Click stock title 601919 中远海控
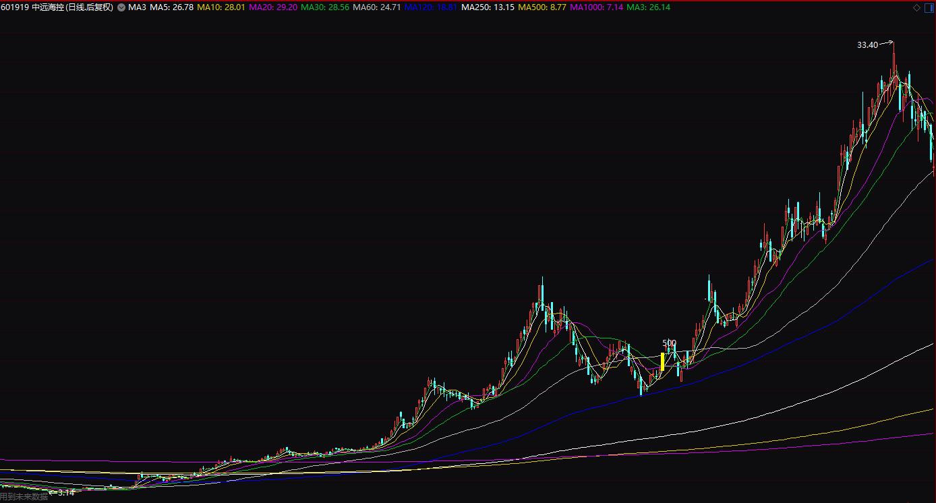Screen dimensions: 936x503 [x=57, y=7]
